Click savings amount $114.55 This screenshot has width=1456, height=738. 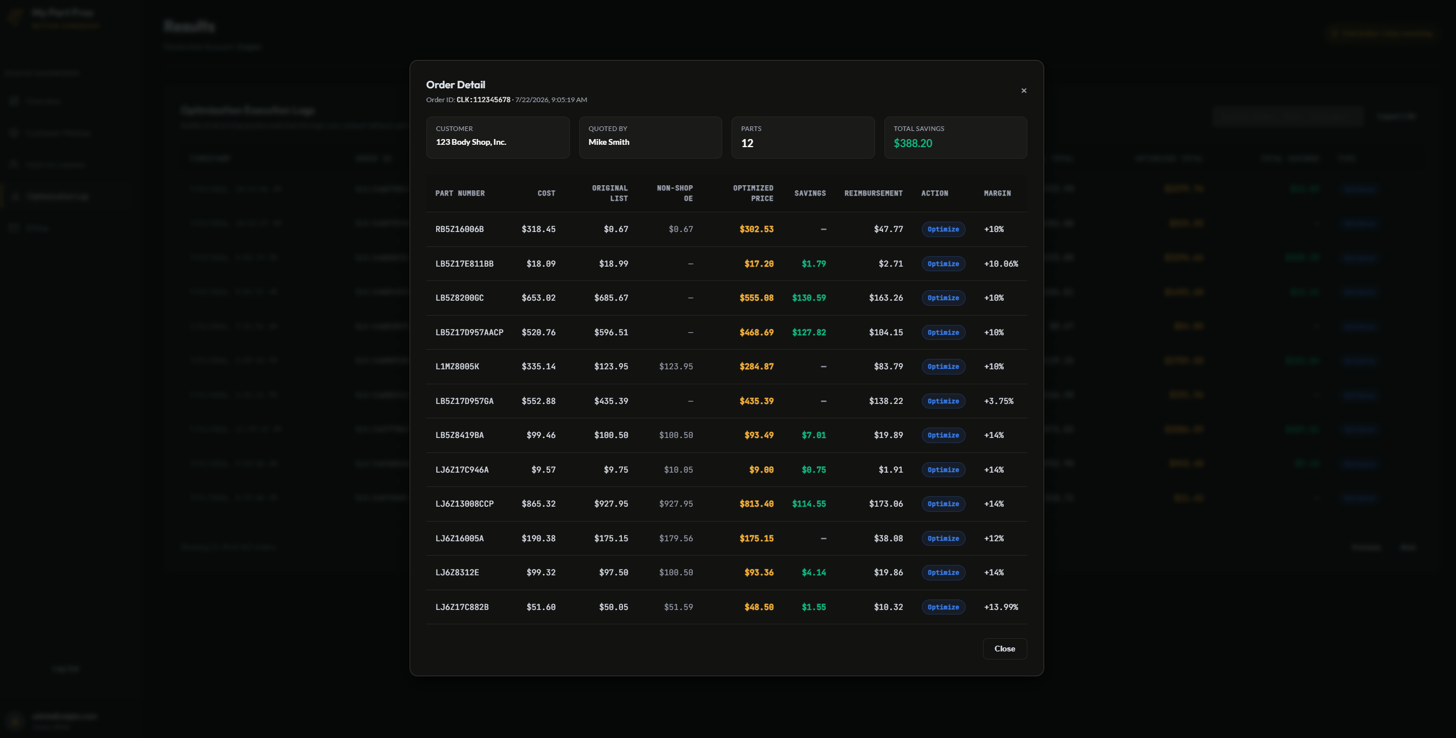click(x=809, y=504)
